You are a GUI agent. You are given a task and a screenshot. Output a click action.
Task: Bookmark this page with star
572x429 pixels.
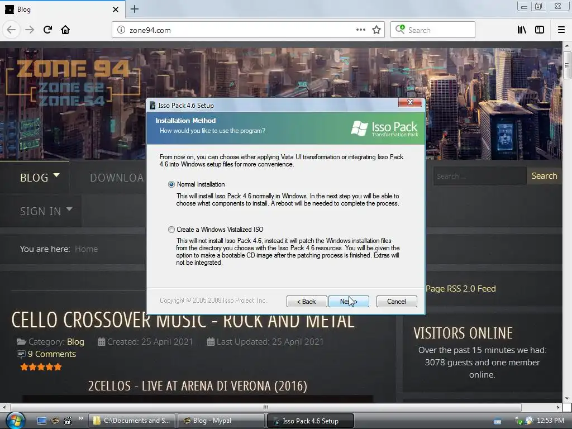point(376,30)
